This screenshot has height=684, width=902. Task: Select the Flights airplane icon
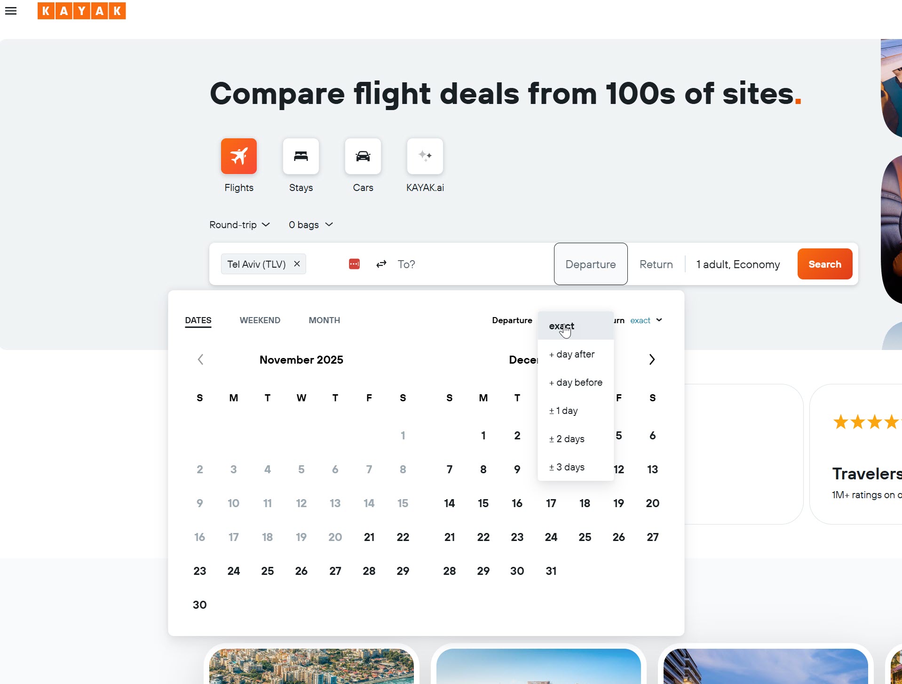click(x=239, y=156)
